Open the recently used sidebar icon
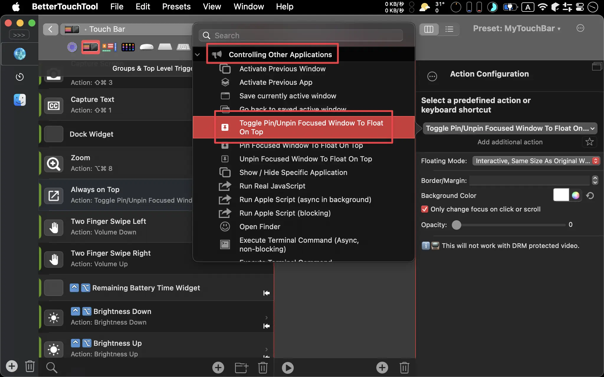 20,77
